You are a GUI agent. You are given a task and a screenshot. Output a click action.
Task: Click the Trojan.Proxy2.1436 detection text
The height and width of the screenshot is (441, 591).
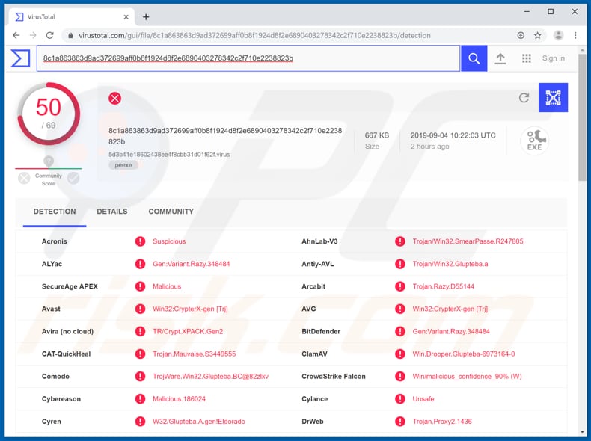point(442,422)
